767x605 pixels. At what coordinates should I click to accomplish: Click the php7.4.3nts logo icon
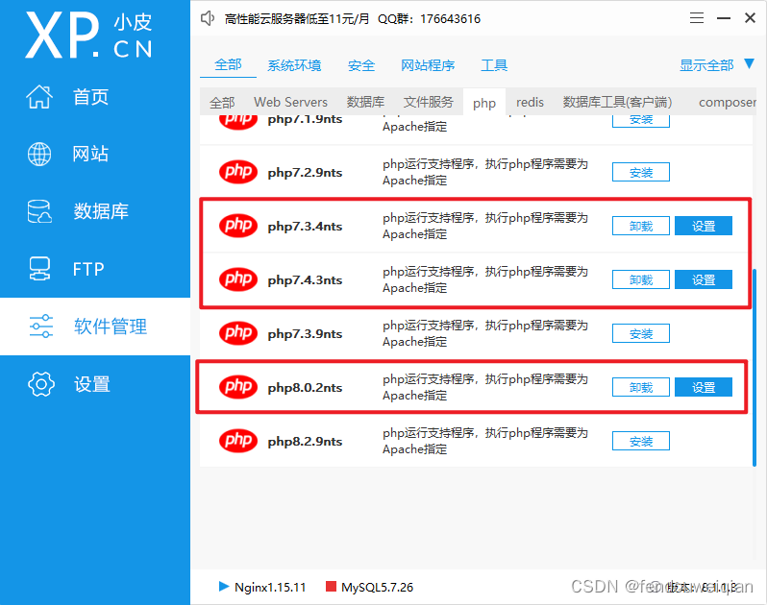tap(238, 279)
